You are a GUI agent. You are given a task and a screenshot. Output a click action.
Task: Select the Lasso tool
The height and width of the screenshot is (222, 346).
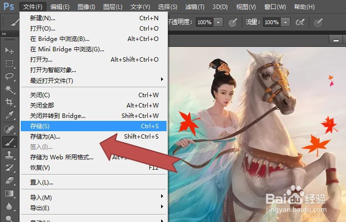tap(9, 76)
